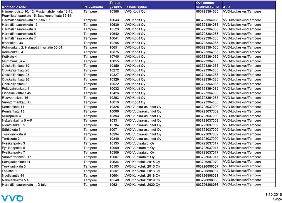Click unit number 10368
The width and height of the screenshot is (282, 203).
point(114,11)
